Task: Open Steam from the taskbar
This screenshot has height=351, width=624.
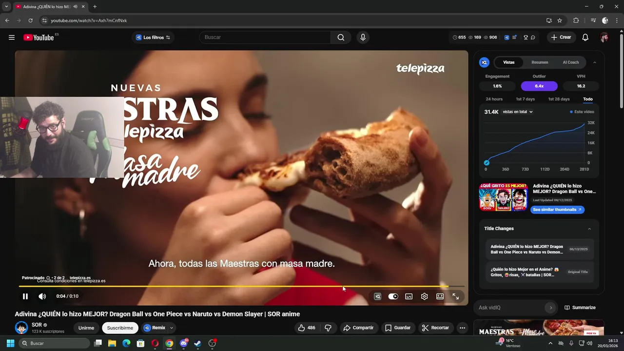Action: [x=197, y=343]
